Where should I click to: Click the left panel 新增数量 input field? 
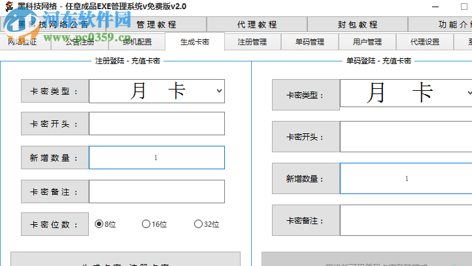click(157, 158)
